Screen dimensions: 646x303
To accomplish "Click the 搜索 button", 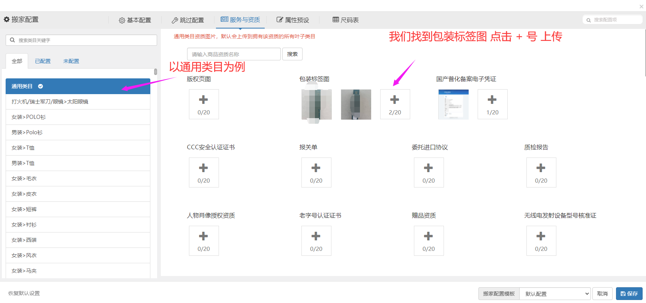I will click(x=292, y=54).
